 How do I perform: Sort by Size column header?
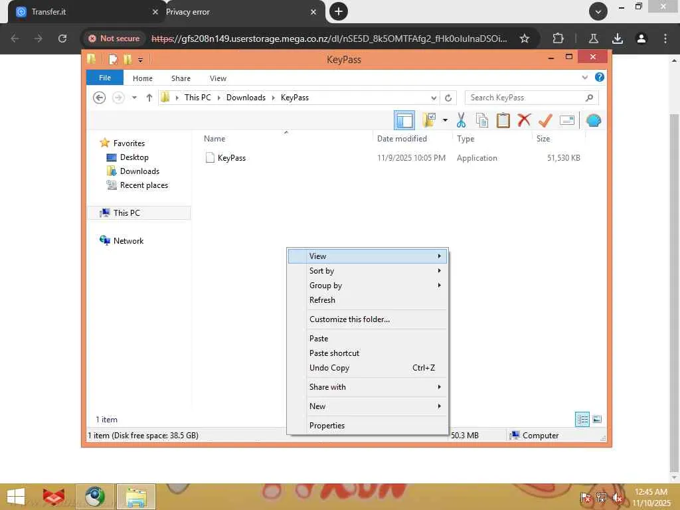point(543,139)
